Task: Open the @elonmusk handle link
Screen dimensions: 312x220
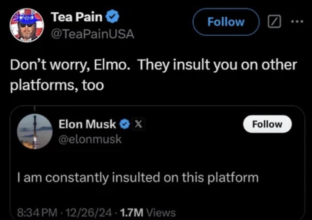Action: [x=90, y=139]
